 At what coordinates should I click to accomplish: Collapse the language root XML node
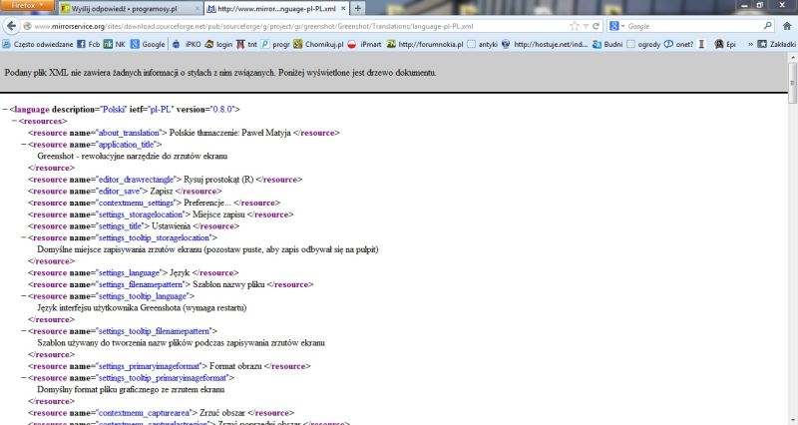(x=5, y=108)
